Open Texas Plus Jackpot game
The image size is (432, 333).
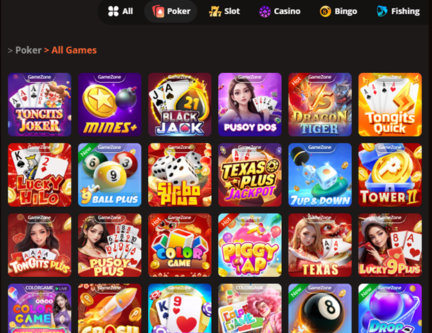coord(250,175)
